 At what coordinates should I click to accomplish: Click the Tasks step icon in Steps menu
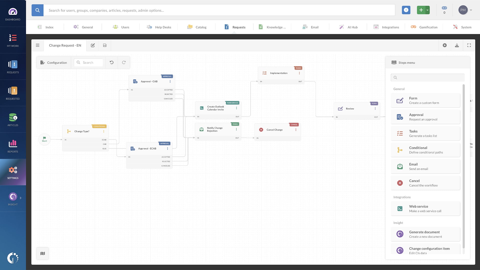pos(400,133)
